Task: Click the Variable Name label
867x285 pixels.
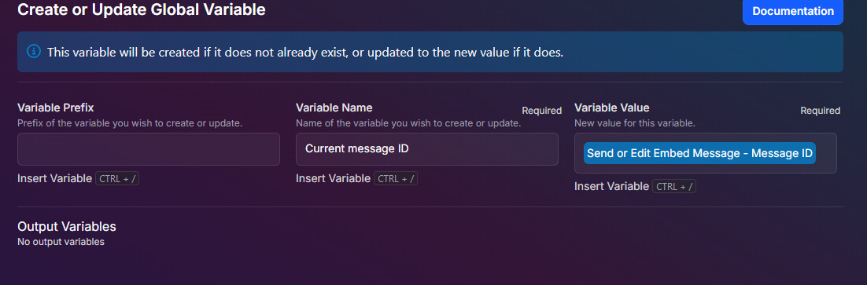Action: click(334, 108)
